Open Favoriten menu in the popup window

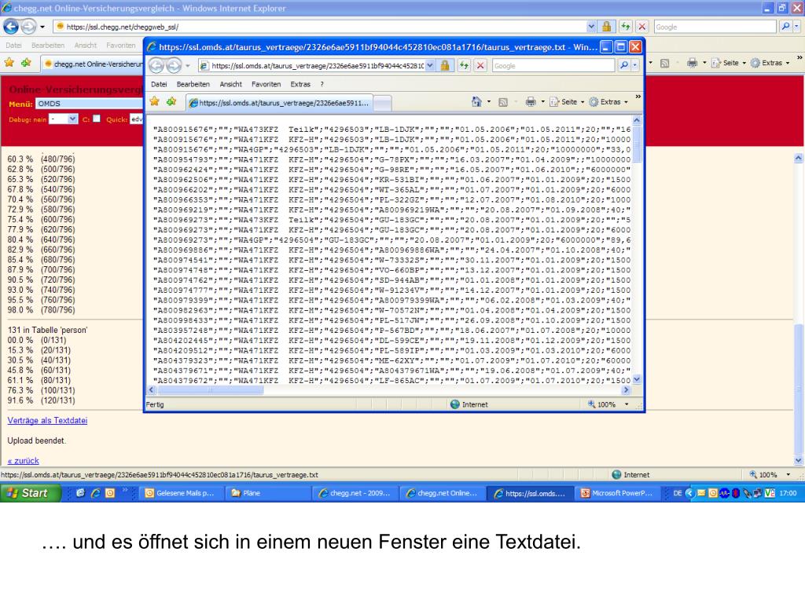pos(266,84)
